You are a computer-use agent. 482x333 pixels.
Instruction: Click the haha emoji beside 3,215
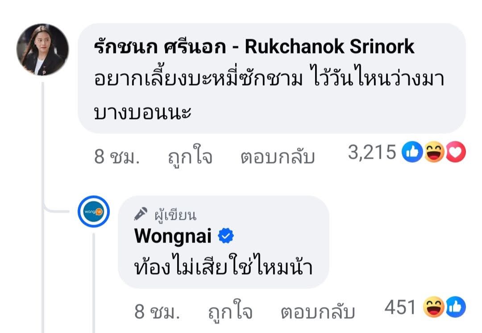[x=434, y=152]
